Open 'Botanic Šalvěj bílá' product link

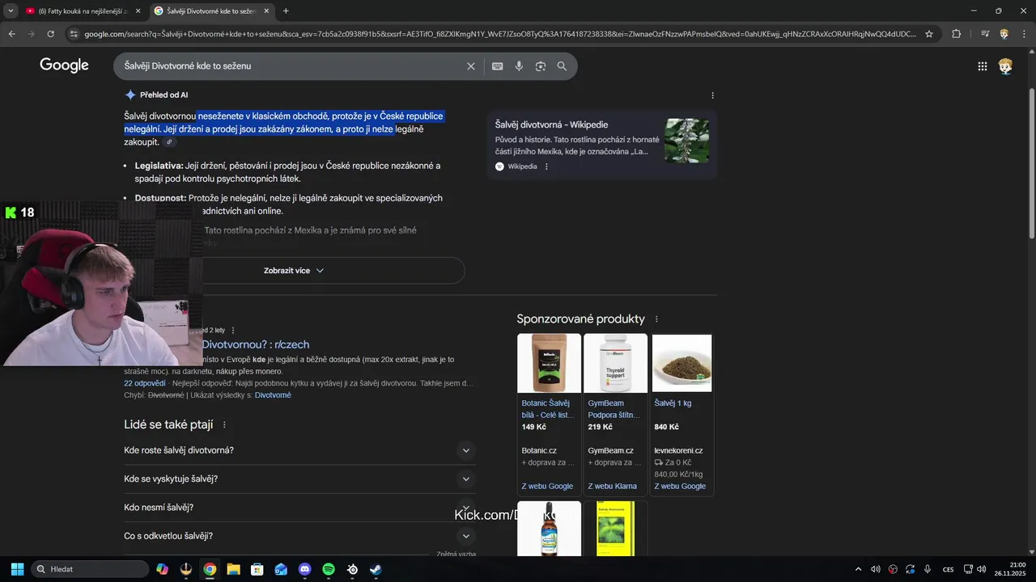(548, 409)
